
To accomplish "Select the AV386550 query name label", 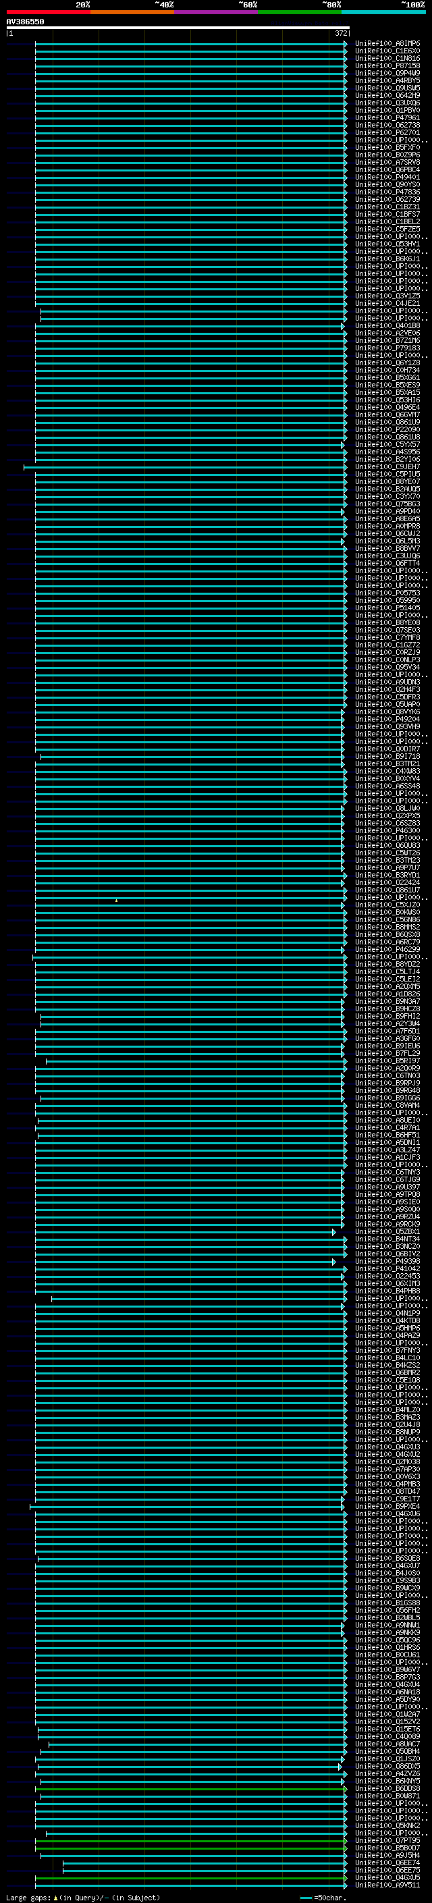I will (25, 22).
